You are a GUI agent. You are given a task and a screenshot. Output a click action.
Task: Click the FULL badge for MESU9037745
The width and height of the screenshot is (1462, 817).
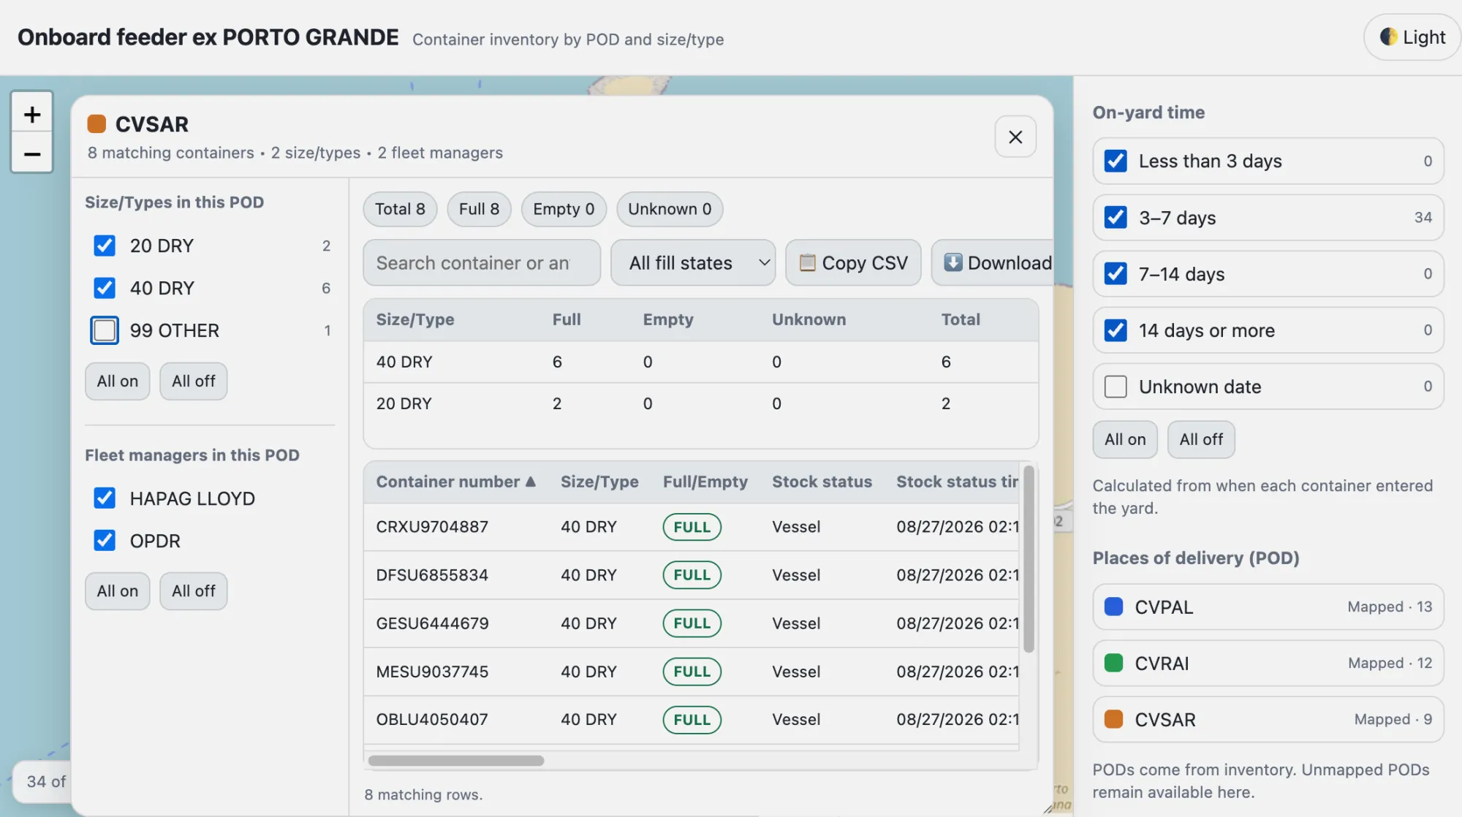tap(692, 672)
